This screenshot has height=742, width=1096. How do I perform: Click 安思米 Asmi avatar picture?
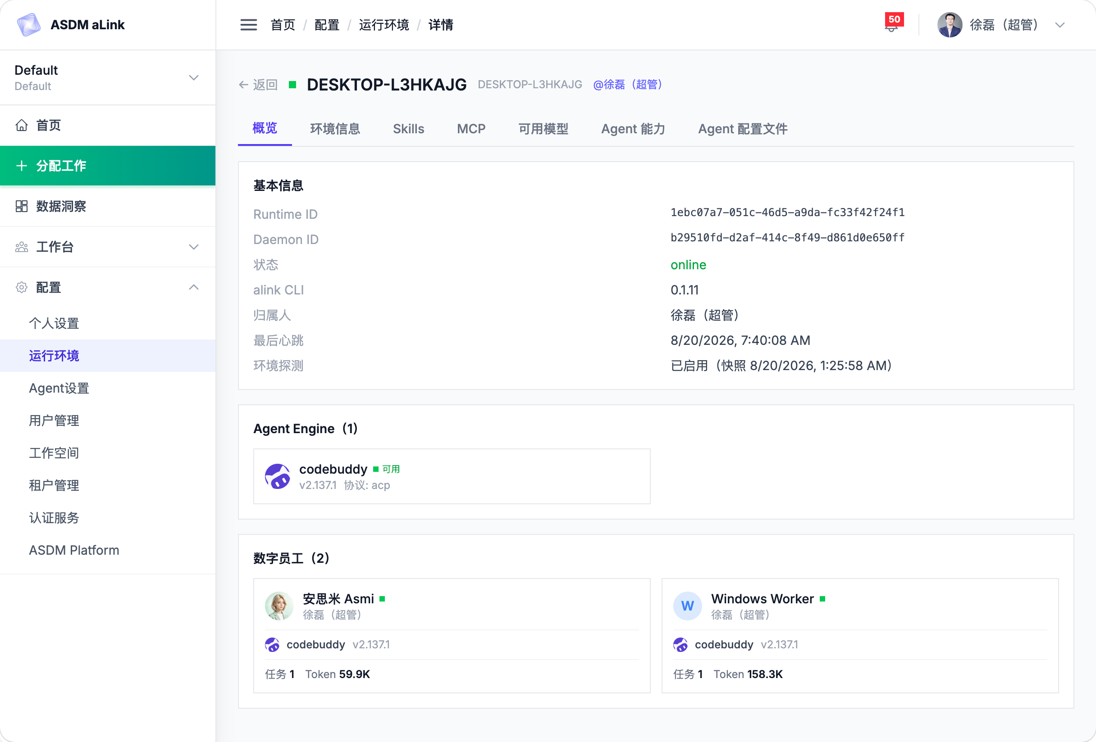[x=279, y=606]
